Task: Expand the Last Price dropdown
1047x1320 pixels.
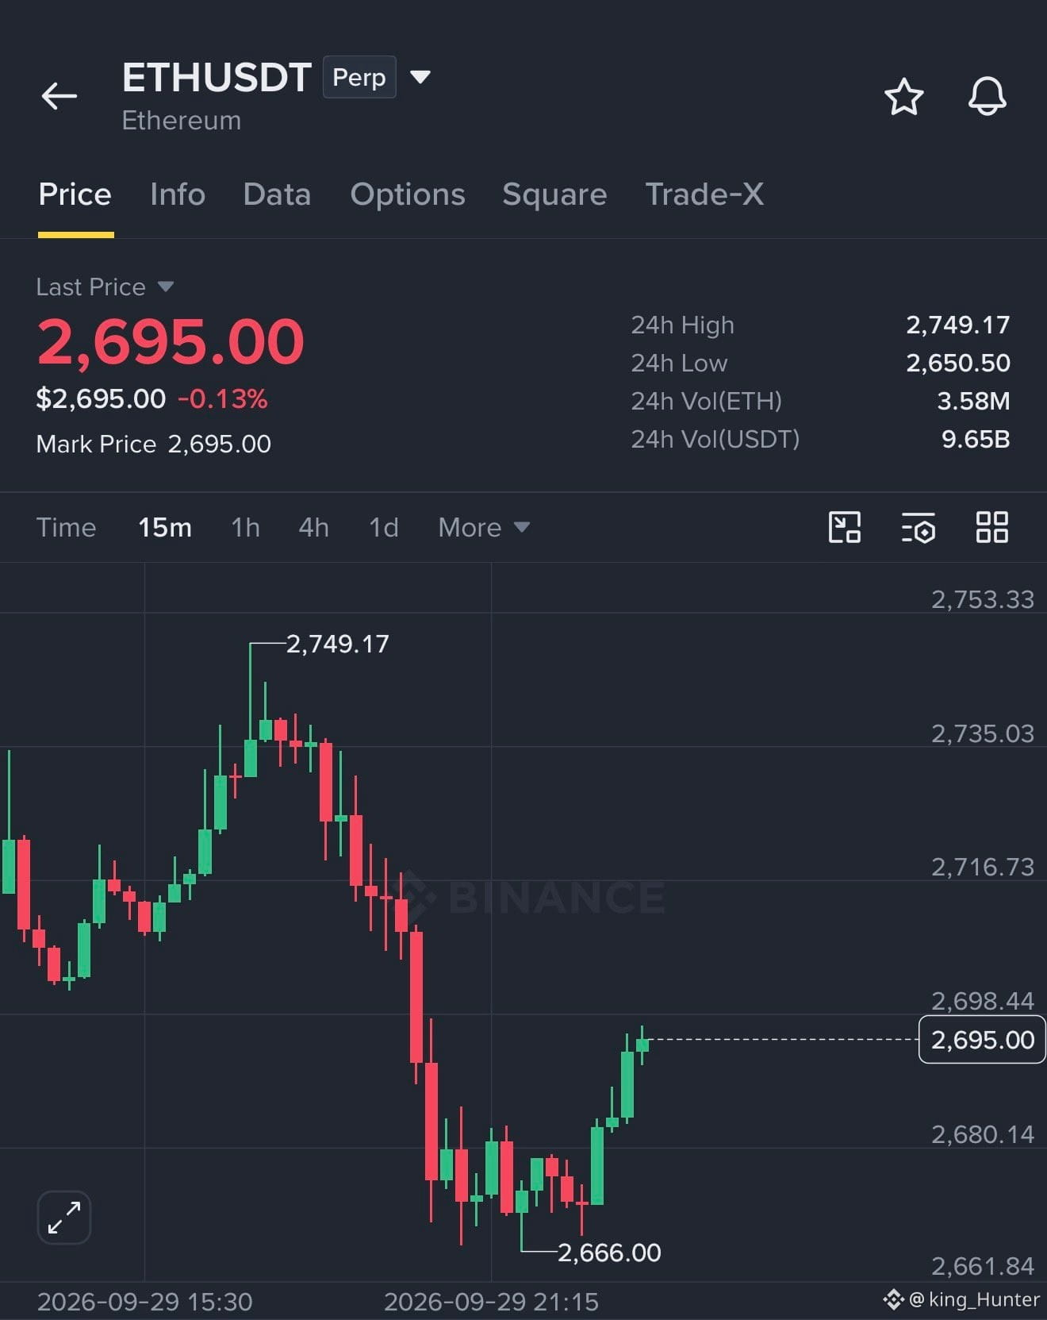Action: pos(165,287)
